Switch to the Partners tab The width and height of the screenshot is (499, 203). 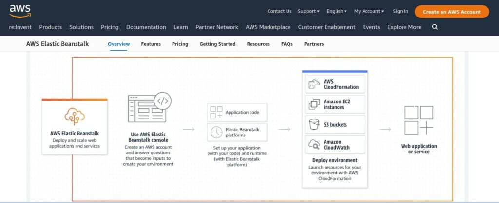pos(314,44)
